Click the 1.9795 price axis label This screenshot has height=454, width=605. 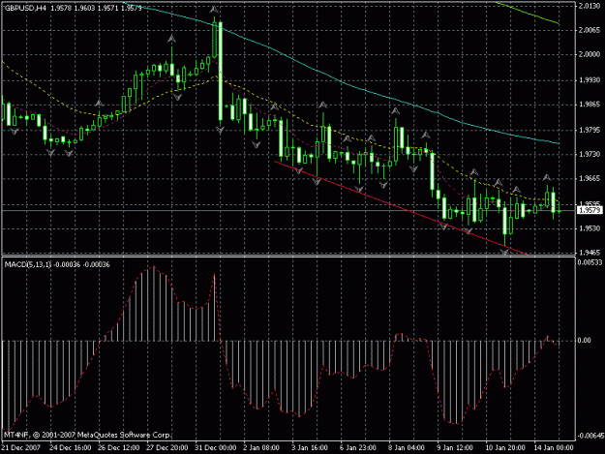tap(590, 130)
